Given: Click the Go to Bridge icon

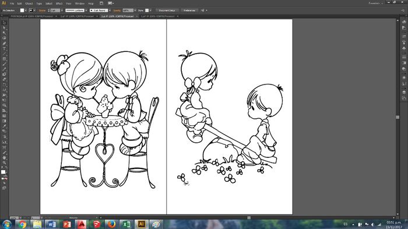Looking at the screenshot, I should 101,3.
